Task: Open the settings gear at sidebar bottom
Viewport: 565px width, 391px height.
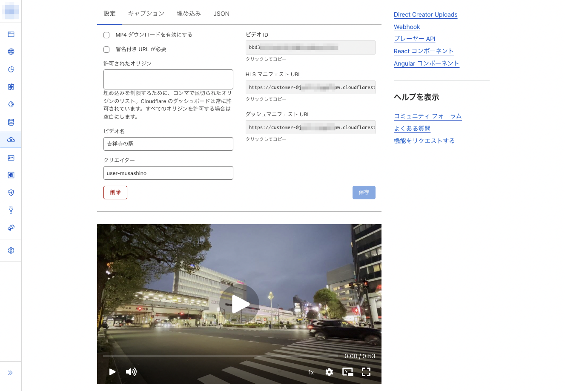Action: point(11,250)
